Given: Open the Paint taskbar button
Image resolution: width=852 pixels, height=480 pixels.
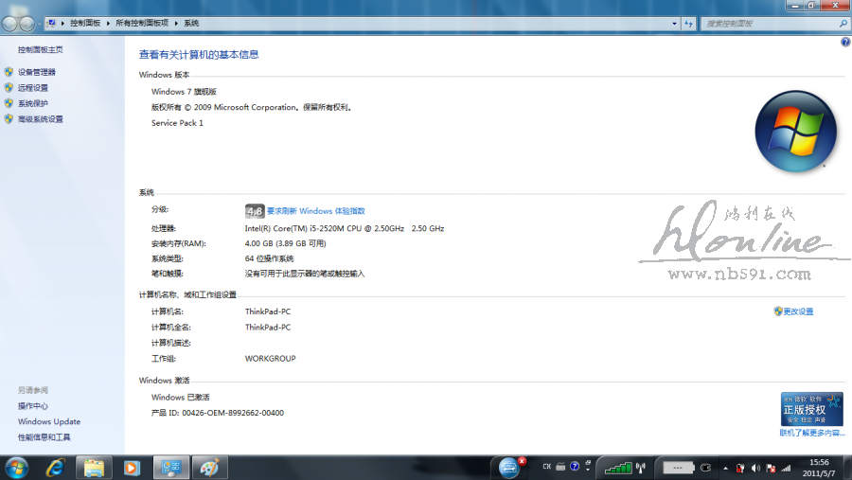Looking at the screenshot, I should point(209,468).
